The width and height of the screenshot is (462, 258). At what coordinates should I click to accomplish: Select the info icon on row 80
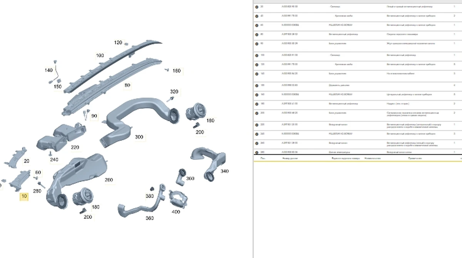257,34
